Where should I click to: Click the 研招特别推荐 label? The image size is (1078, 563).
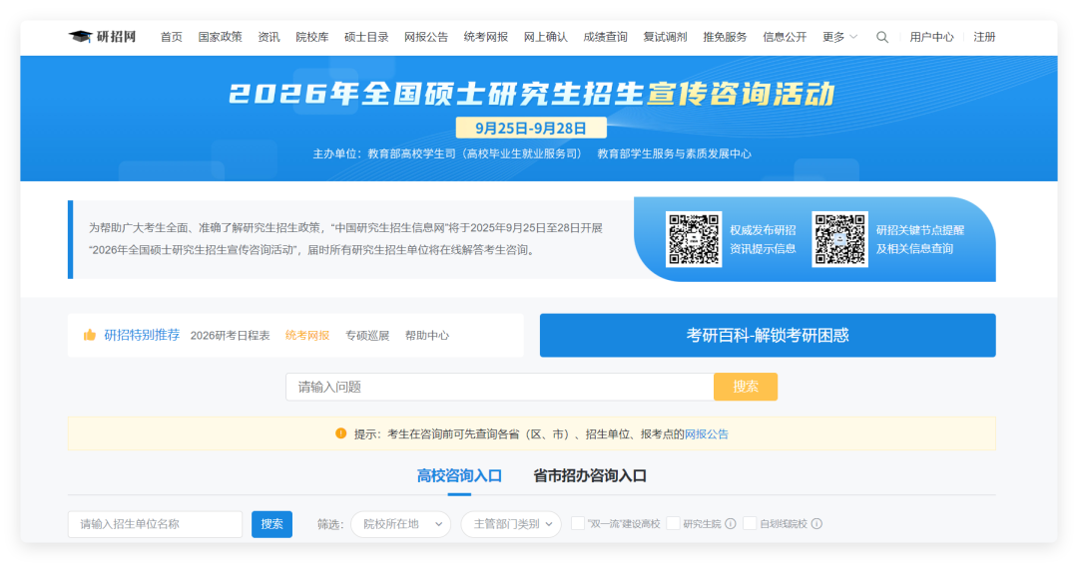point(142,335)
